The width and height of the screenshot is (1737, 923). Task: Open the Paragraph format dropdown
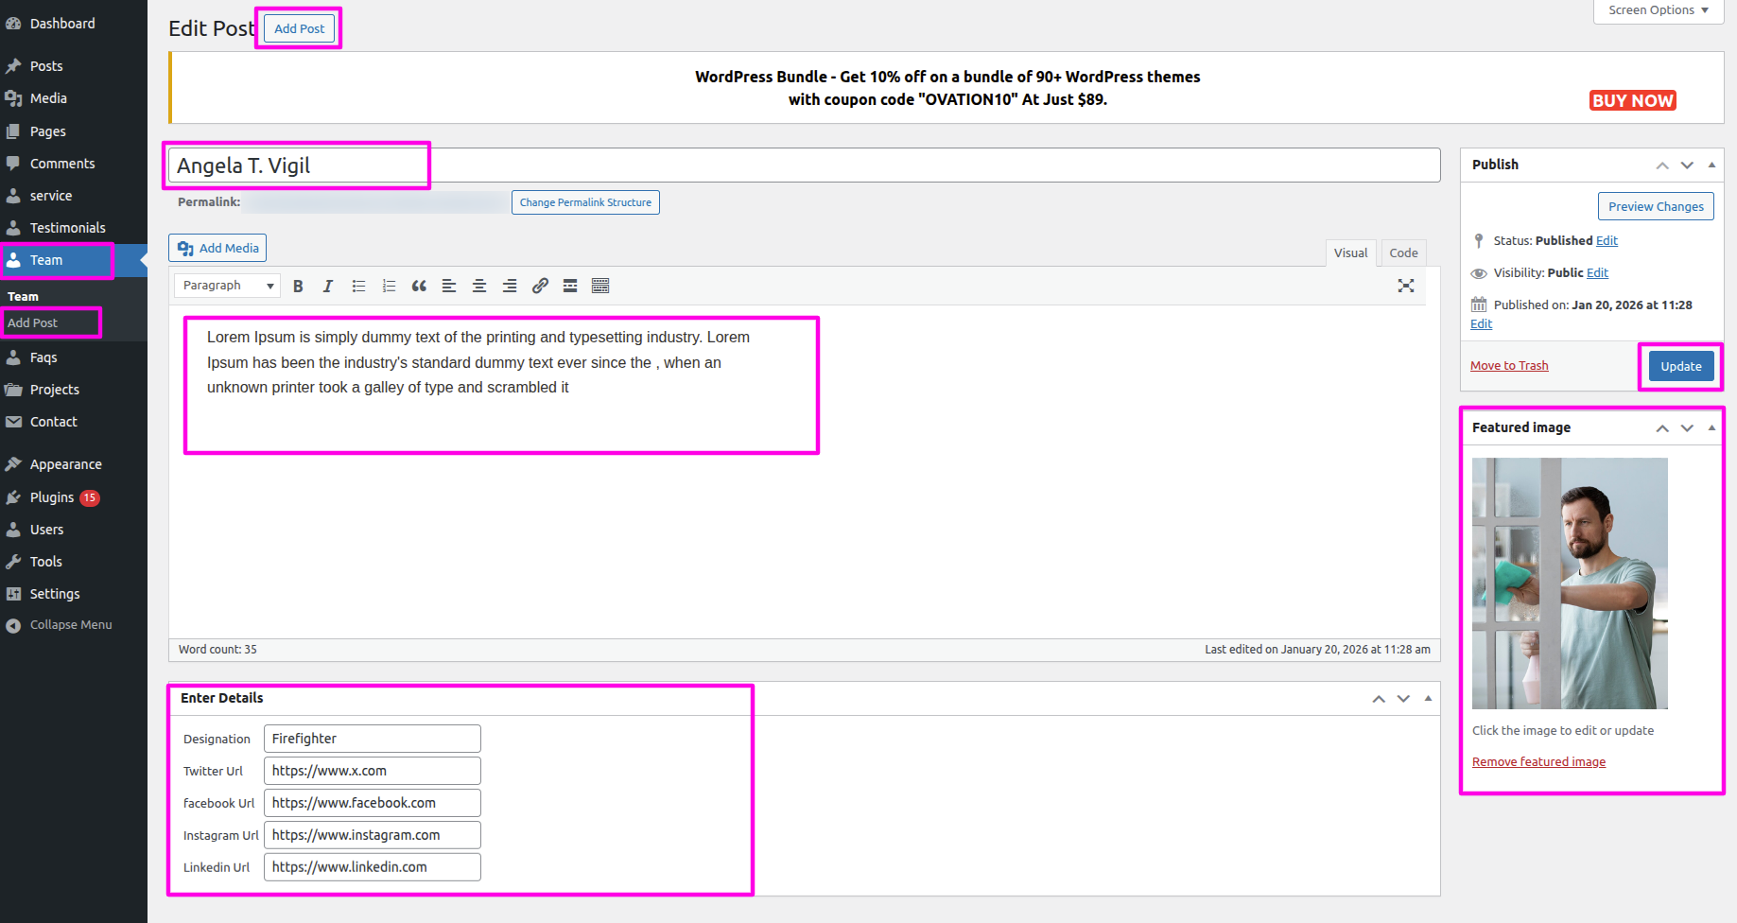point(227,286)
